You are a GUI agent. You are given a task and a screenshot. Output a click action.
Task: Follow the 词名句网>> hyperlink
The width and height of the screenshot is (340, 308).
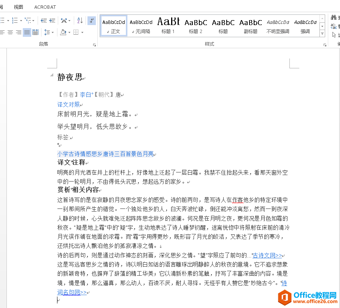(72, 292)
